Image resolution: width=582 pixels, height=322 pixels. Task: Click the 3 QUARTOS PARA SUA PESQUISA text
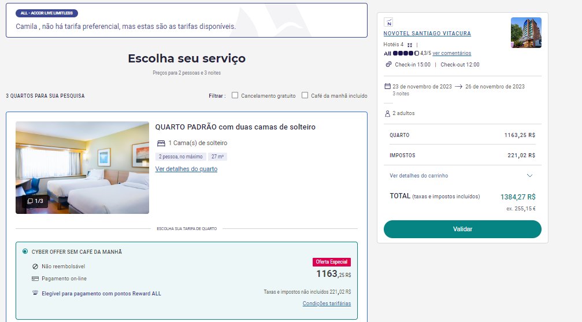tap(45, 96)
